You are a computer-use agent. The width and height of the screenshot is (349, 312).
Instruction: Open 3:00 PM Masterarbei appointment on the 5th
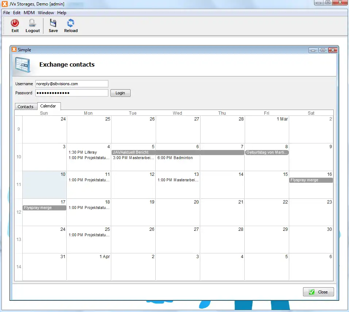pos(133,158)
